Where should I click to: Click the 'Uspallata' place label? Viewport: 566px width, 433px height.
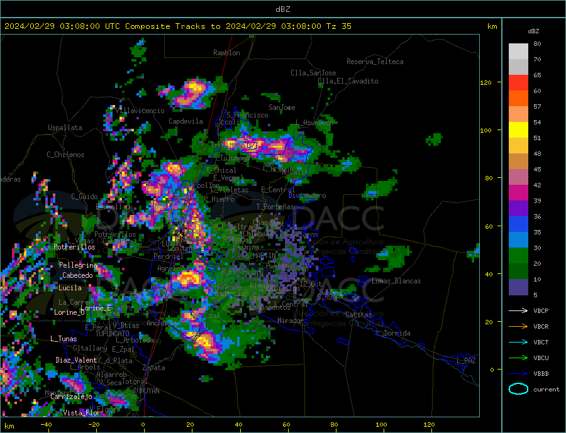click(x=65, y=128)
